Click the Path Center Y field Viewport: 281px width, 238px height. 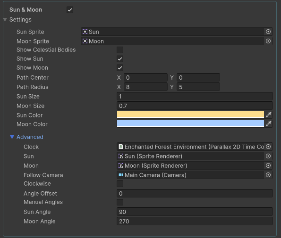[x=198, y=78]
